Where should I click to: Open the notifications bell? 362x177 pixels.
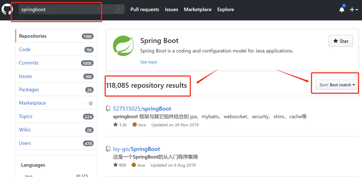(342, 10)
